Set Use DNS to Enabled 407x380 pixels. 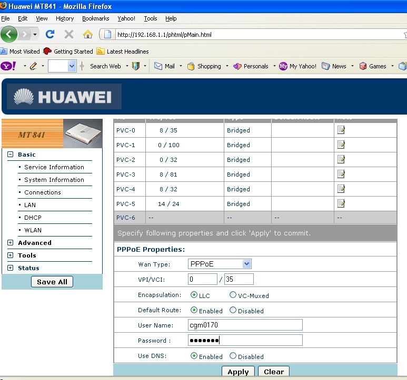194,356
